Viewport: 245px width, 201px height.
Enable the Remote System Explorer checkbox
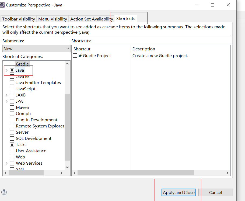tap(12, 126)
